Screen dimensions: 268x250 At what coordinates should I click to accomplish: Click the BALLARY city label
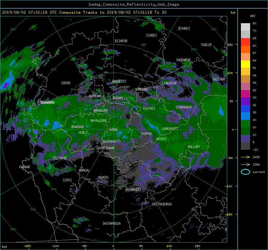coord(194,147)
